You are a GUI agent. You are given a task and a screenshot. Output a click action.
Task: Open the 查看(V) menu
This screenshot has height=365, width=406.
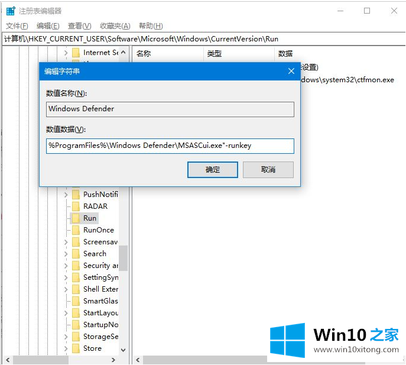pyautogui.click(x=80, y=26)
